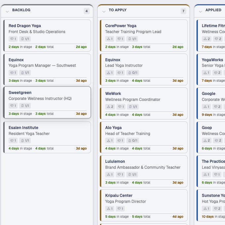The height and width of the screenshot is (225, 225).
Task: Click '2d ago' on Red Dragon Yoga card
Action: pos(81,47)
